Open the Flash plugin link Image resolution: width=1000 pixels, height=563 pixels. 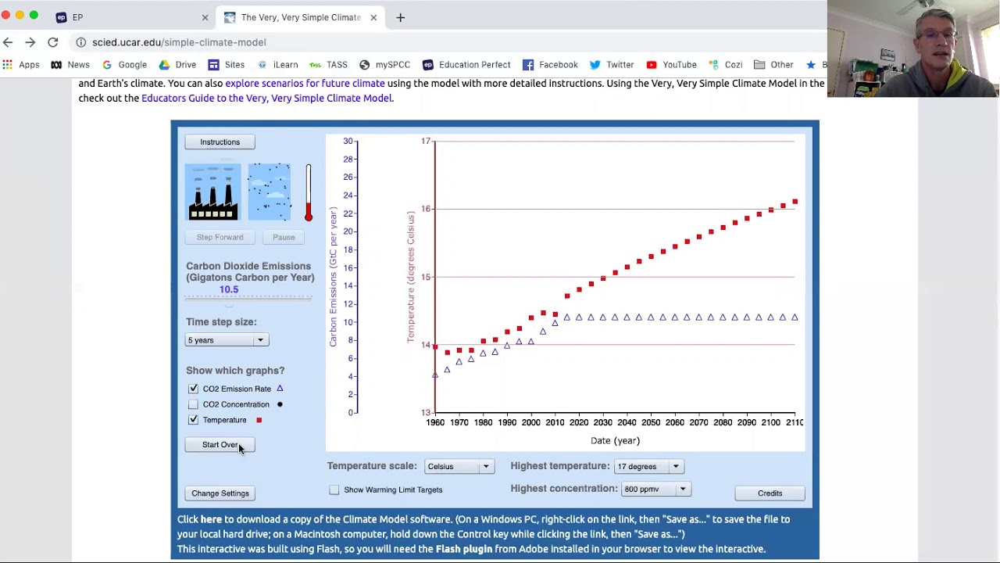pyautogui.click(x=464, y=549)
